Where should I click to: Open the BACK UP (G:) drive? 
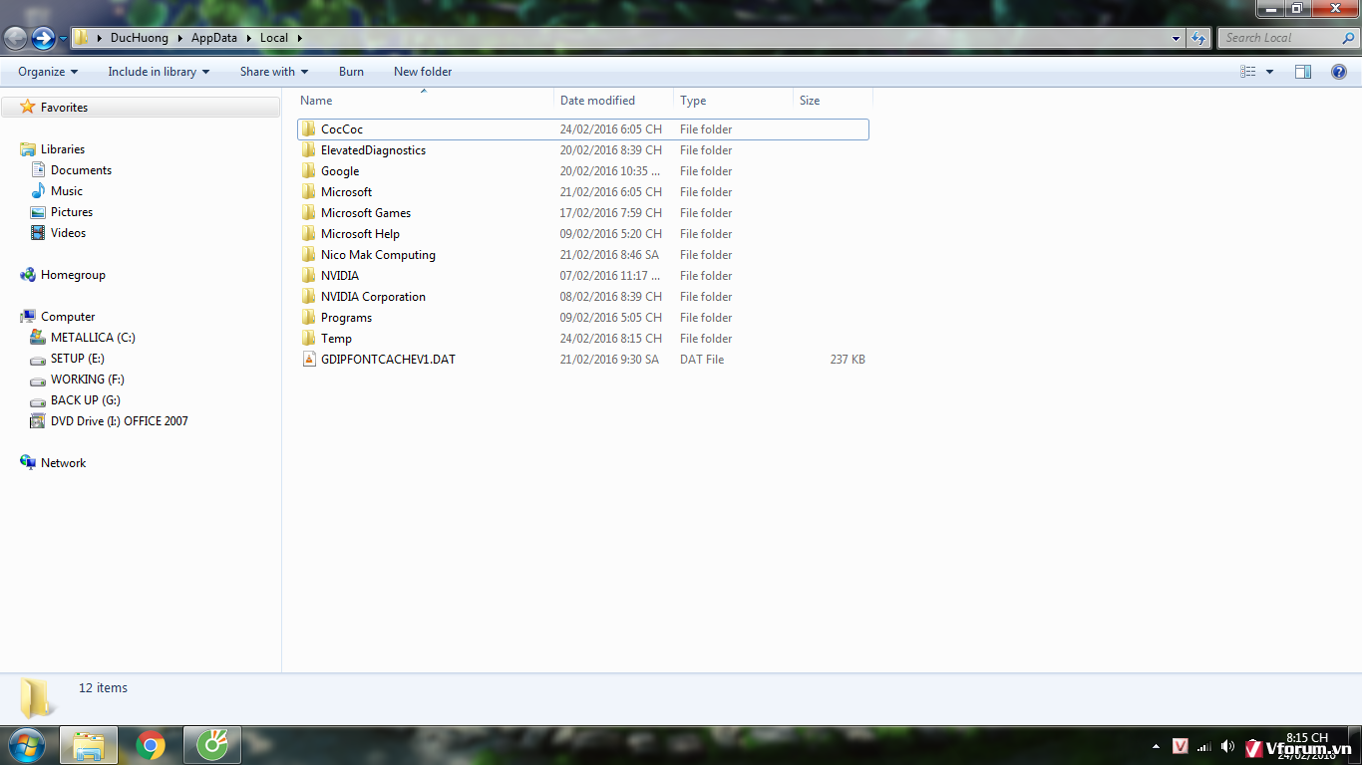coord(85,400)
